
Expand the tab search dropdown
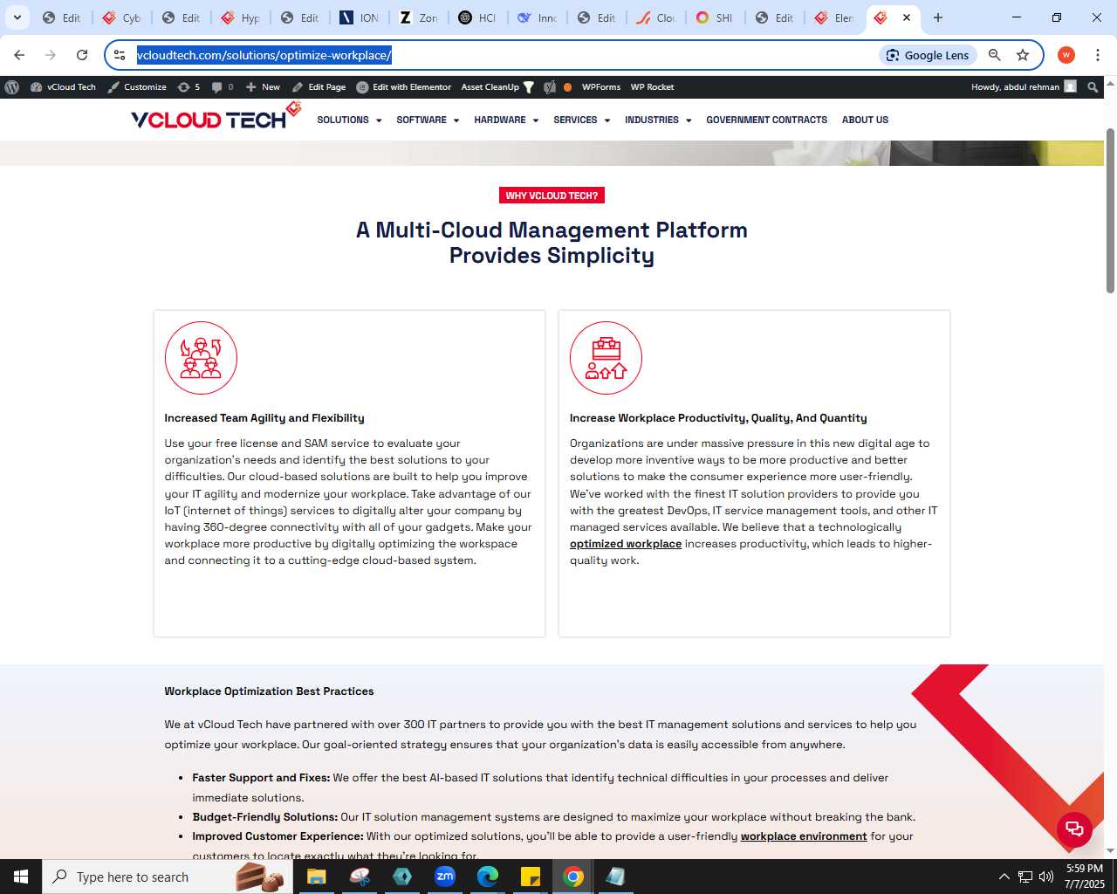click(17, 17)
